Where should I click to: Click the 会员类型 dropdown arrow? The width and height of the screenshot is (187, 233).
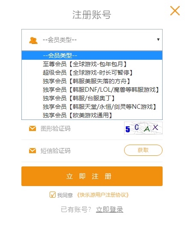158,40
